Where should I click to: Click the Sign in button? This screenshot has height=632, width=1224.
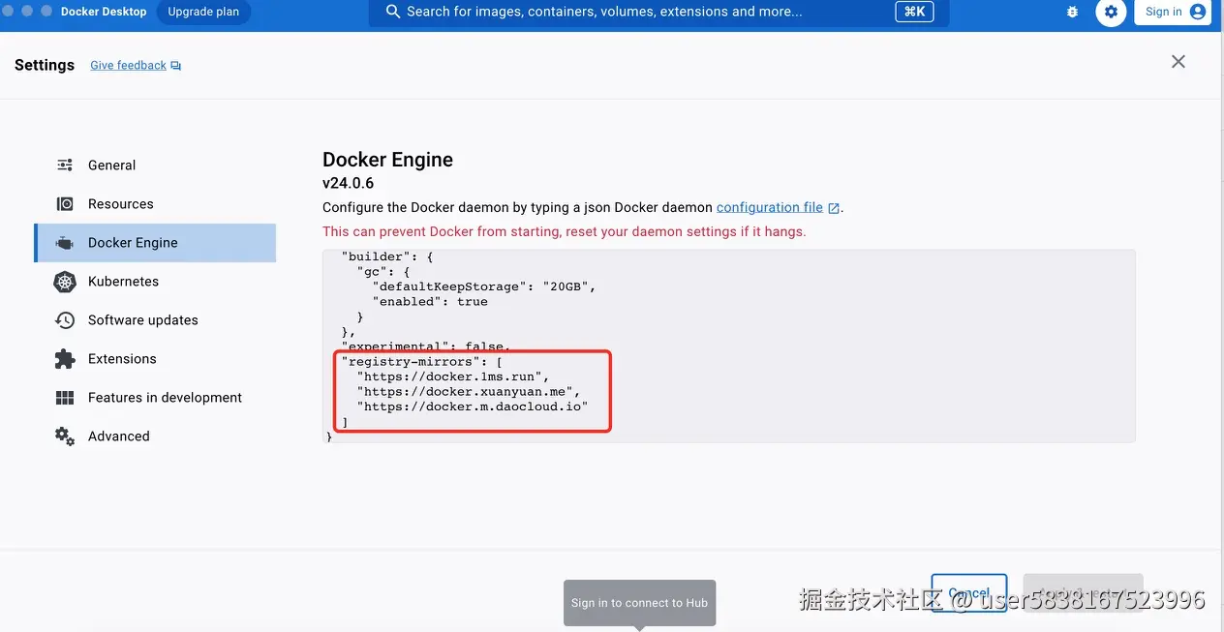pos(1173,12)
